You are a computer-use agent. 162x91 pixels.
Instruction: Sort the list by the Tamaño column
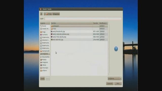(x=96, y=23)
